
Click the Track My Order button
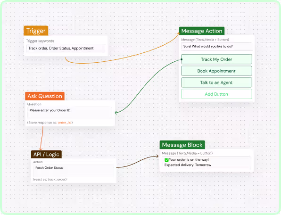coord(216,59)
